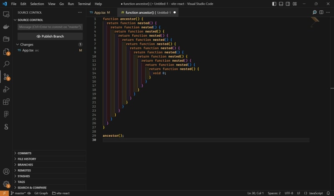The height and width of the screenshot is (196, 334).
Task: Open the Extensions view icon
Action: (6, 101)
